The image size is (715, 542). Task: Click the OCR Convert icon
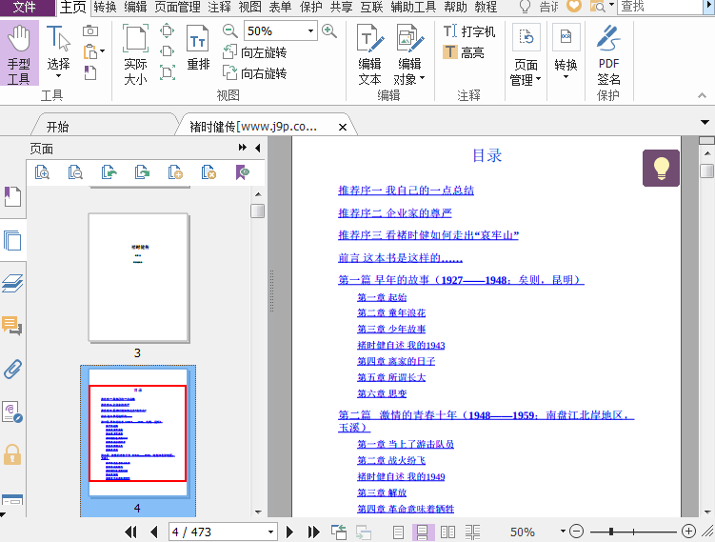click(566, 37)
